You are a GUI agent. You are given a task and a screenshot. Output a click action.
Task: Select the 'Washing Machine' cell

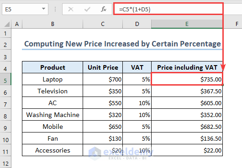[x=53, y=115]
